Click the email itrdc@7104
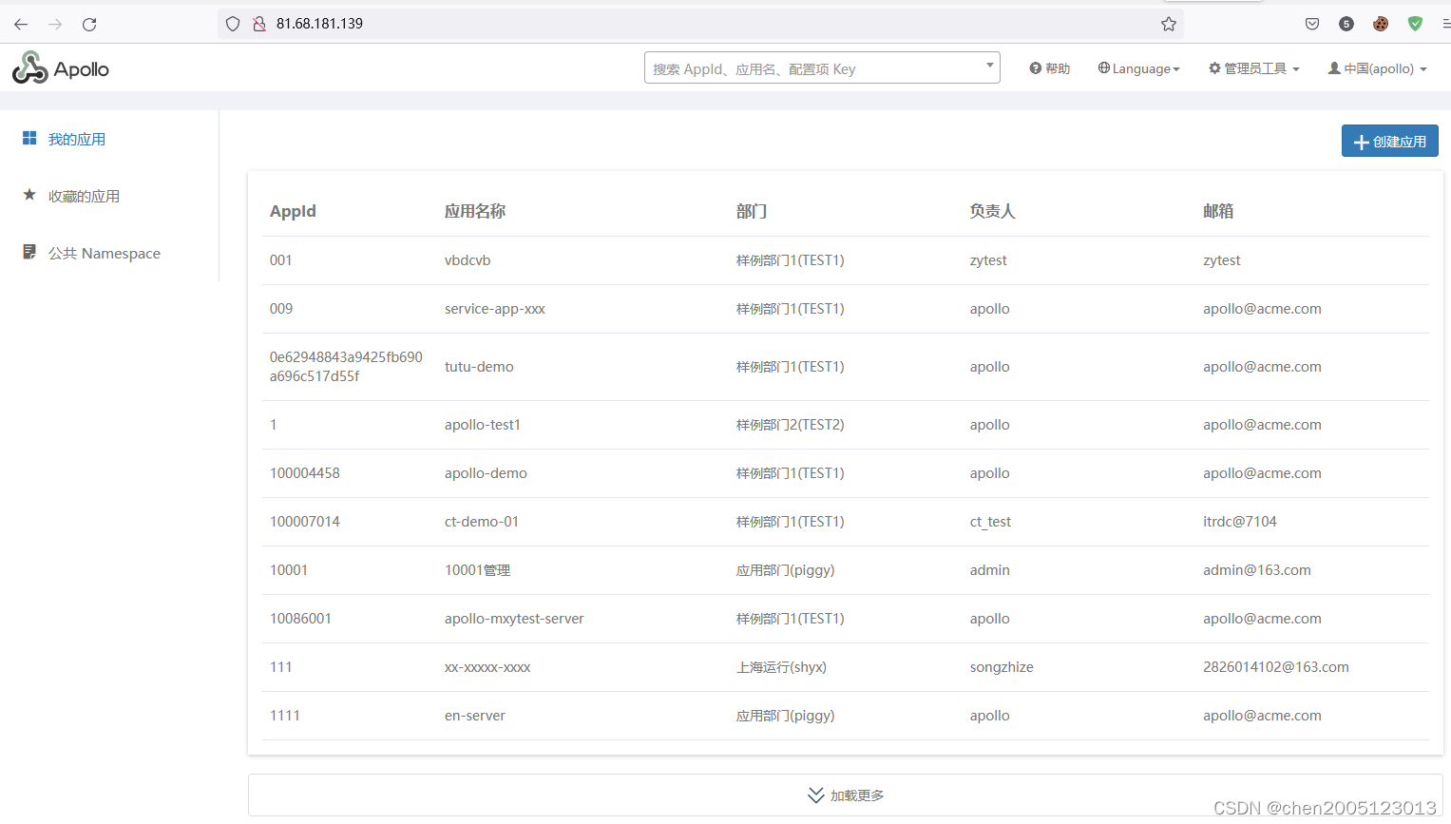 tap(1240, 522)
